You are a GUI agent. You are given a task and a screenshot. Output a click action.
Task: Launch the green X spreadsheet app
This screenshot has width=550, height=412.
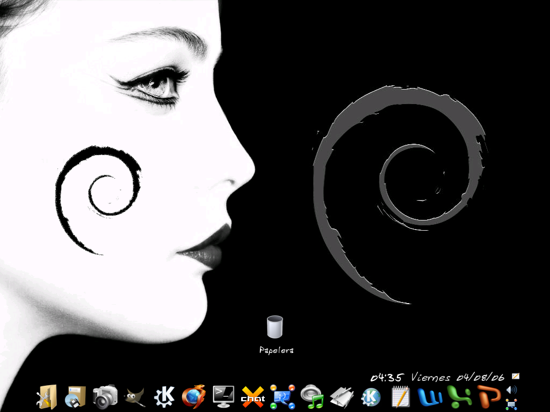pyautogui.click(x=460, y=396)
